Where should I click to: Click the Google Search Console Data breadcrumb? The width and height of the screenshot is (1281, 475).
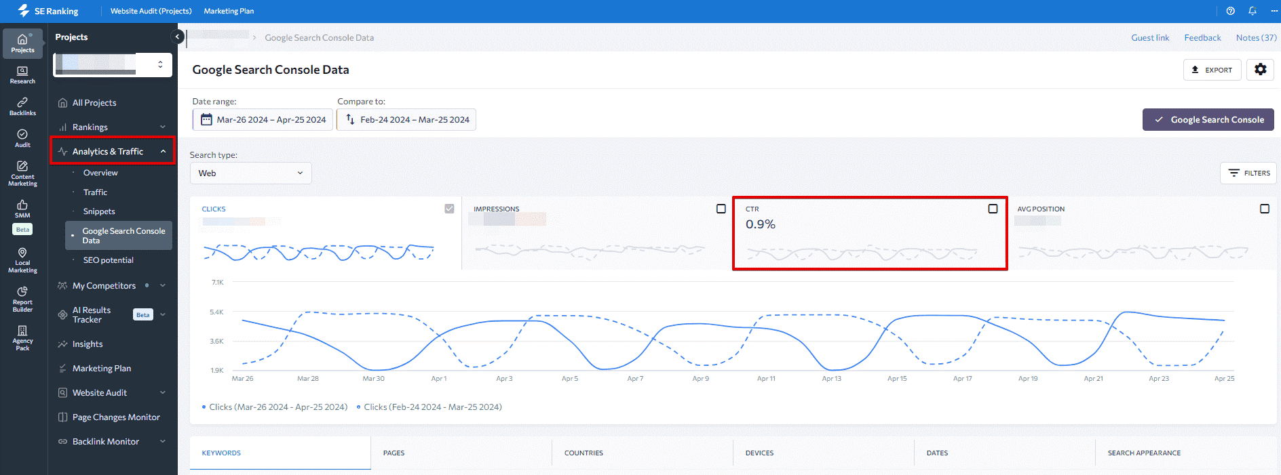tap(319, 37)
